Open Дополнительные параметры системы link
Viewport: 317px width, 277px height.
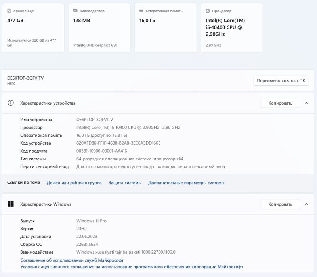coord(186,183)
